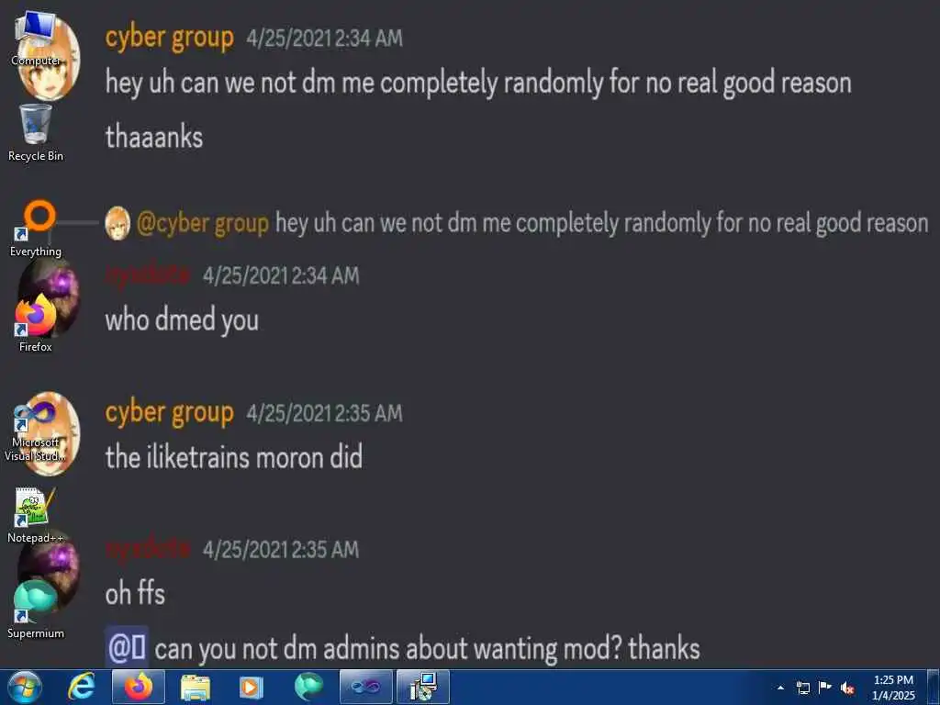The height and width of the screenshot is (705, 940).
Task: Launch Windows Media Player from taskbar
Action: [252, 687]
